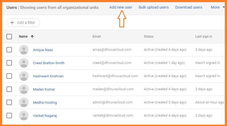Click Add new user
The height and width of the screenshot is (126, 227).
tap(121, 7)
